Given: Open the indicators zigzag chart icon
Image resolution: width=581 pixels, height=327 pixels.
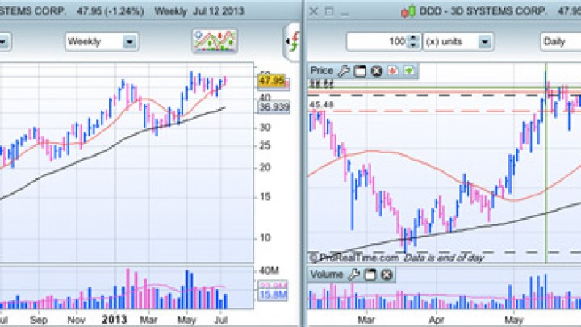Looking at the screenshot, I should (215, 41).
